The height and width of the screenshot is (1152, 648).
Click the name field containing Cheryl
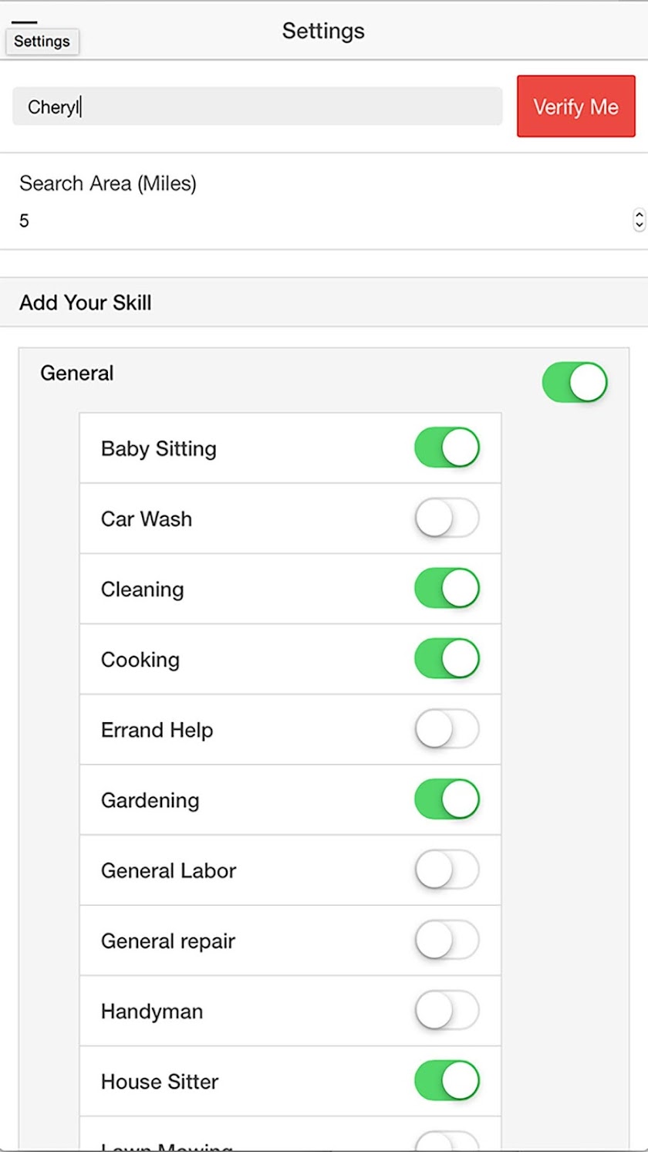pos(257,106)
